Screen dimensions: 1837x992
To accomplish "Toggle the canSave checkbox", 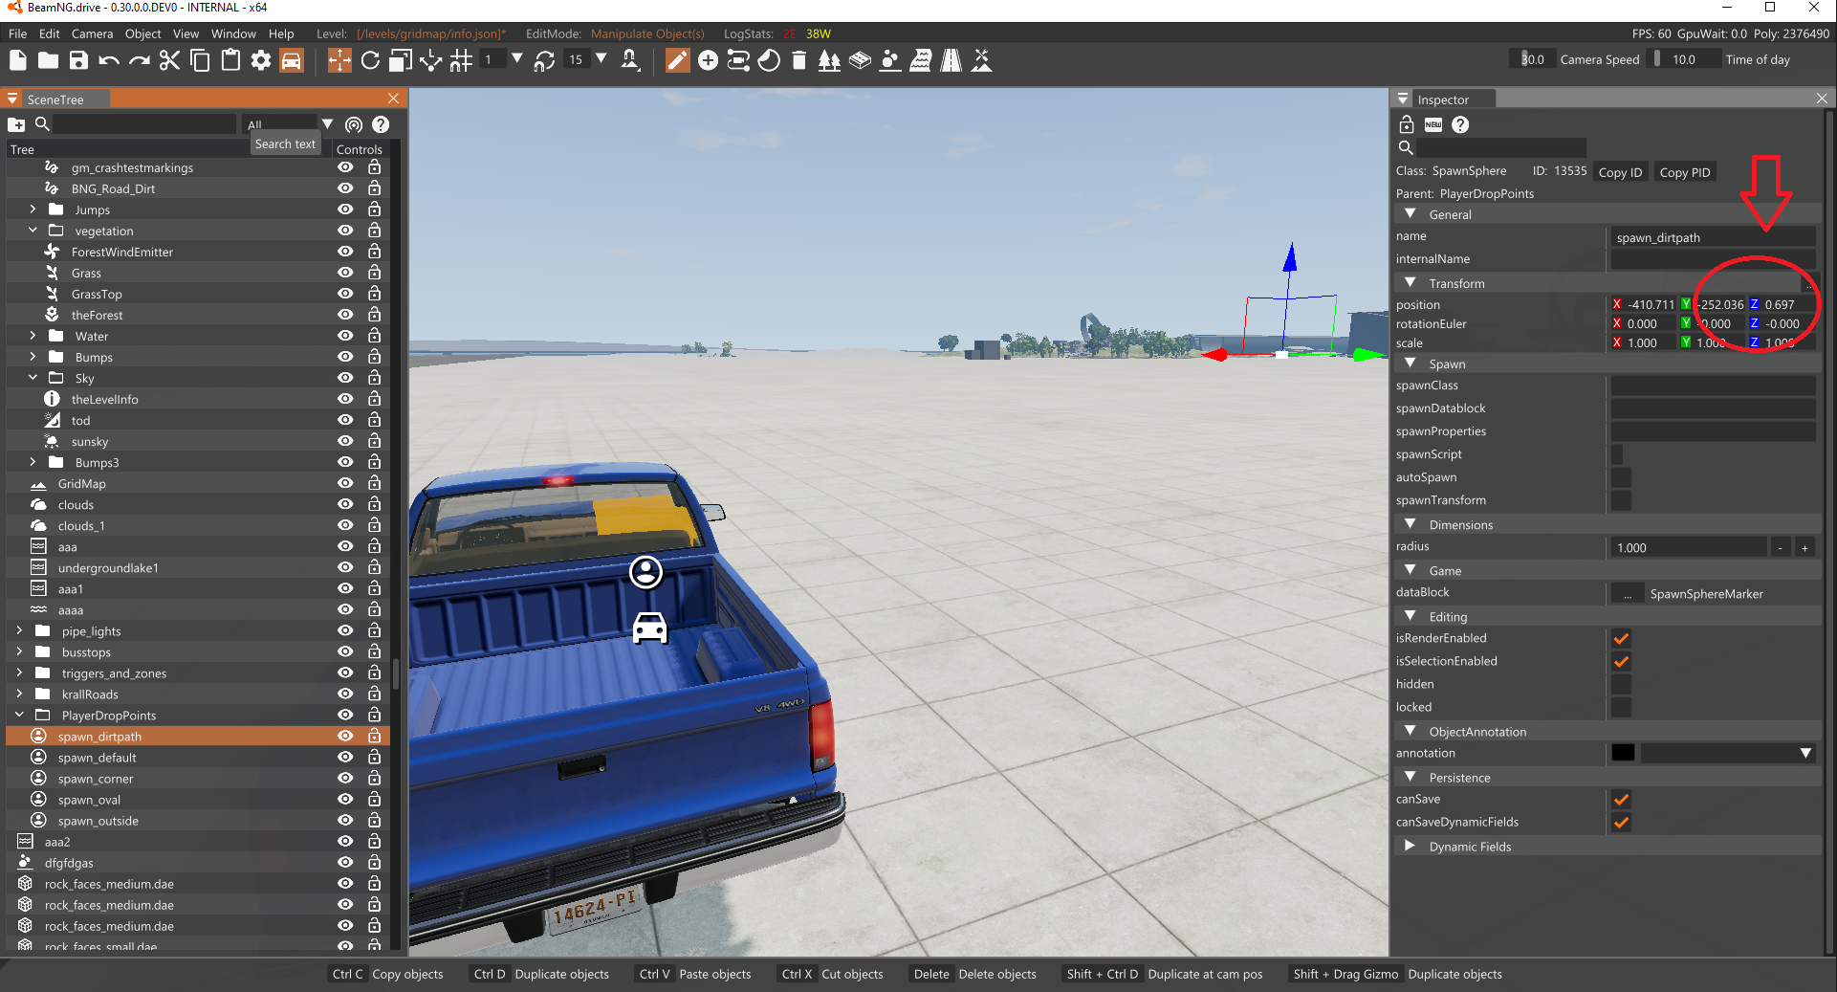I will point(1621,799).
